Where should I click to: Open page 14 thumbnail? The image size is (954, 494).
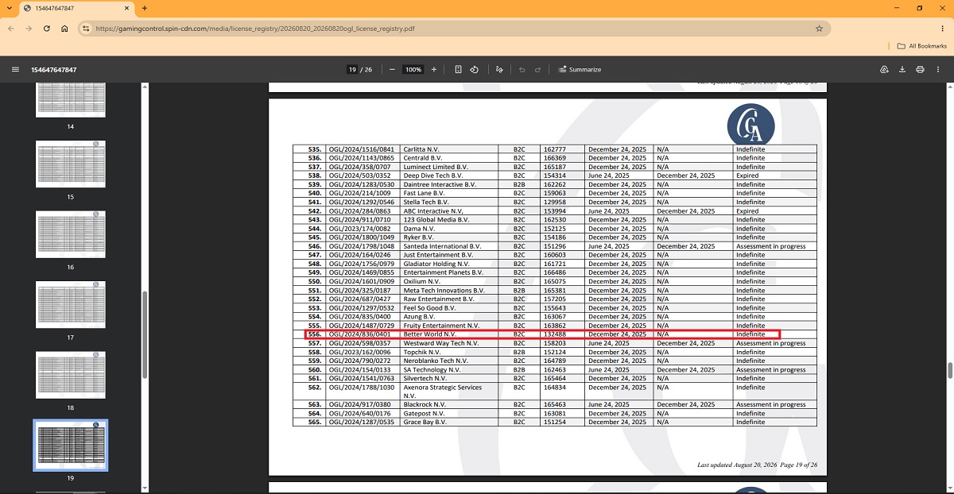pos(70,99)
